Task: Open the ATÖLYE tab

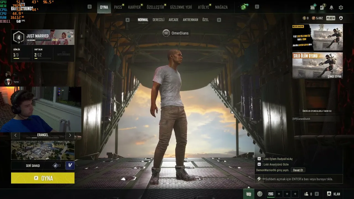Action: 204,7
